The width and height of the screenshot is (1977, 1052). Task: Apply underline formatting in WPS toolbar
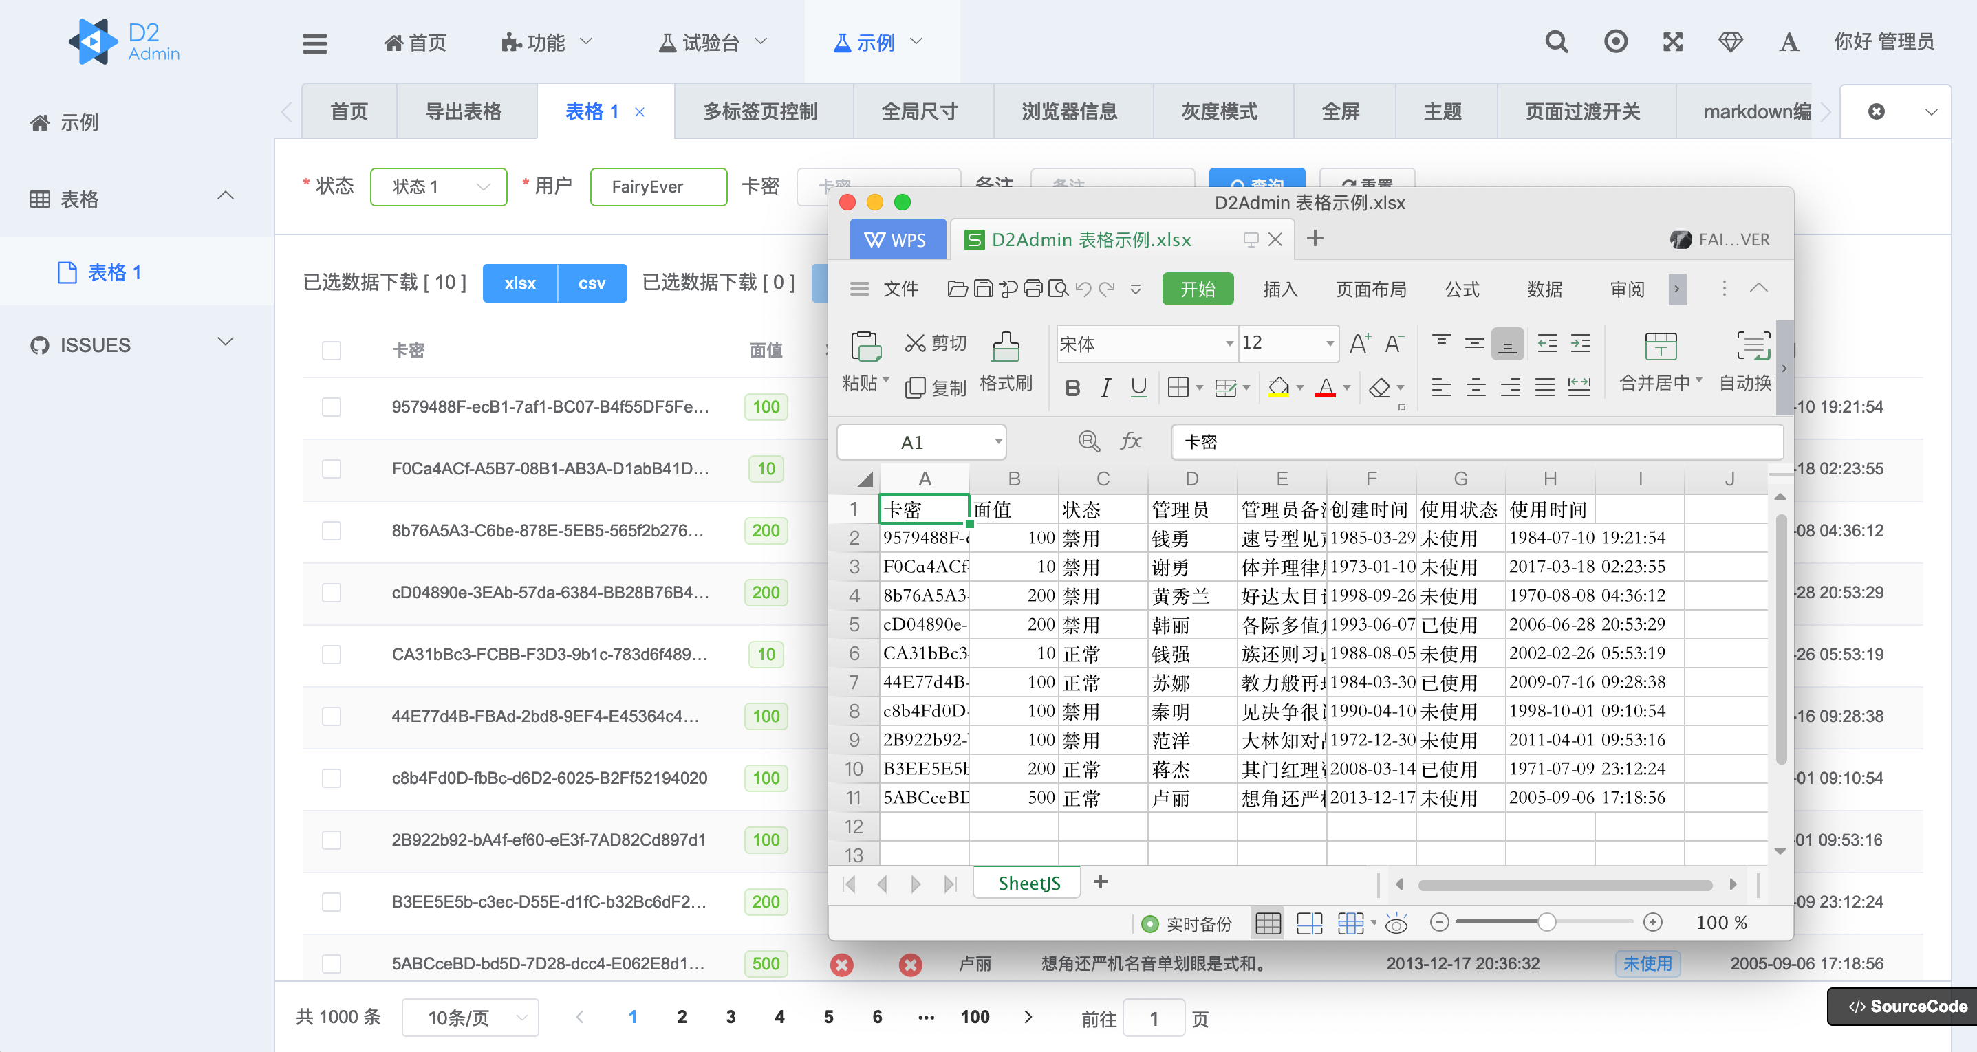pyautogui.click(x=1138, y=388)
